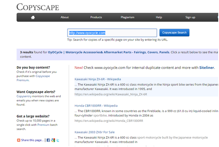The height and width of the screenshot is (147, 219).
Task: Click the Copyscape Search button
Action: (x=174, y=33)
